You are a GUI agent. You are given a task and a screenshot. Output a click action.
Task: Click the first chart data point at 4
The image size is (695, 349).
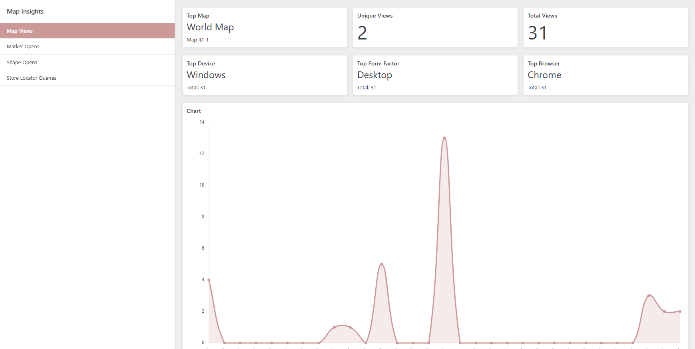pyautogui.click(x=209, y=280)
